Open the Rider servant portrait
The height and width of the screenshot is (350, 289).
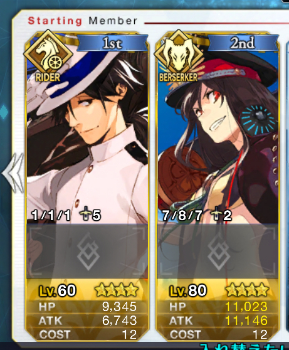click(x=87, y=134)
